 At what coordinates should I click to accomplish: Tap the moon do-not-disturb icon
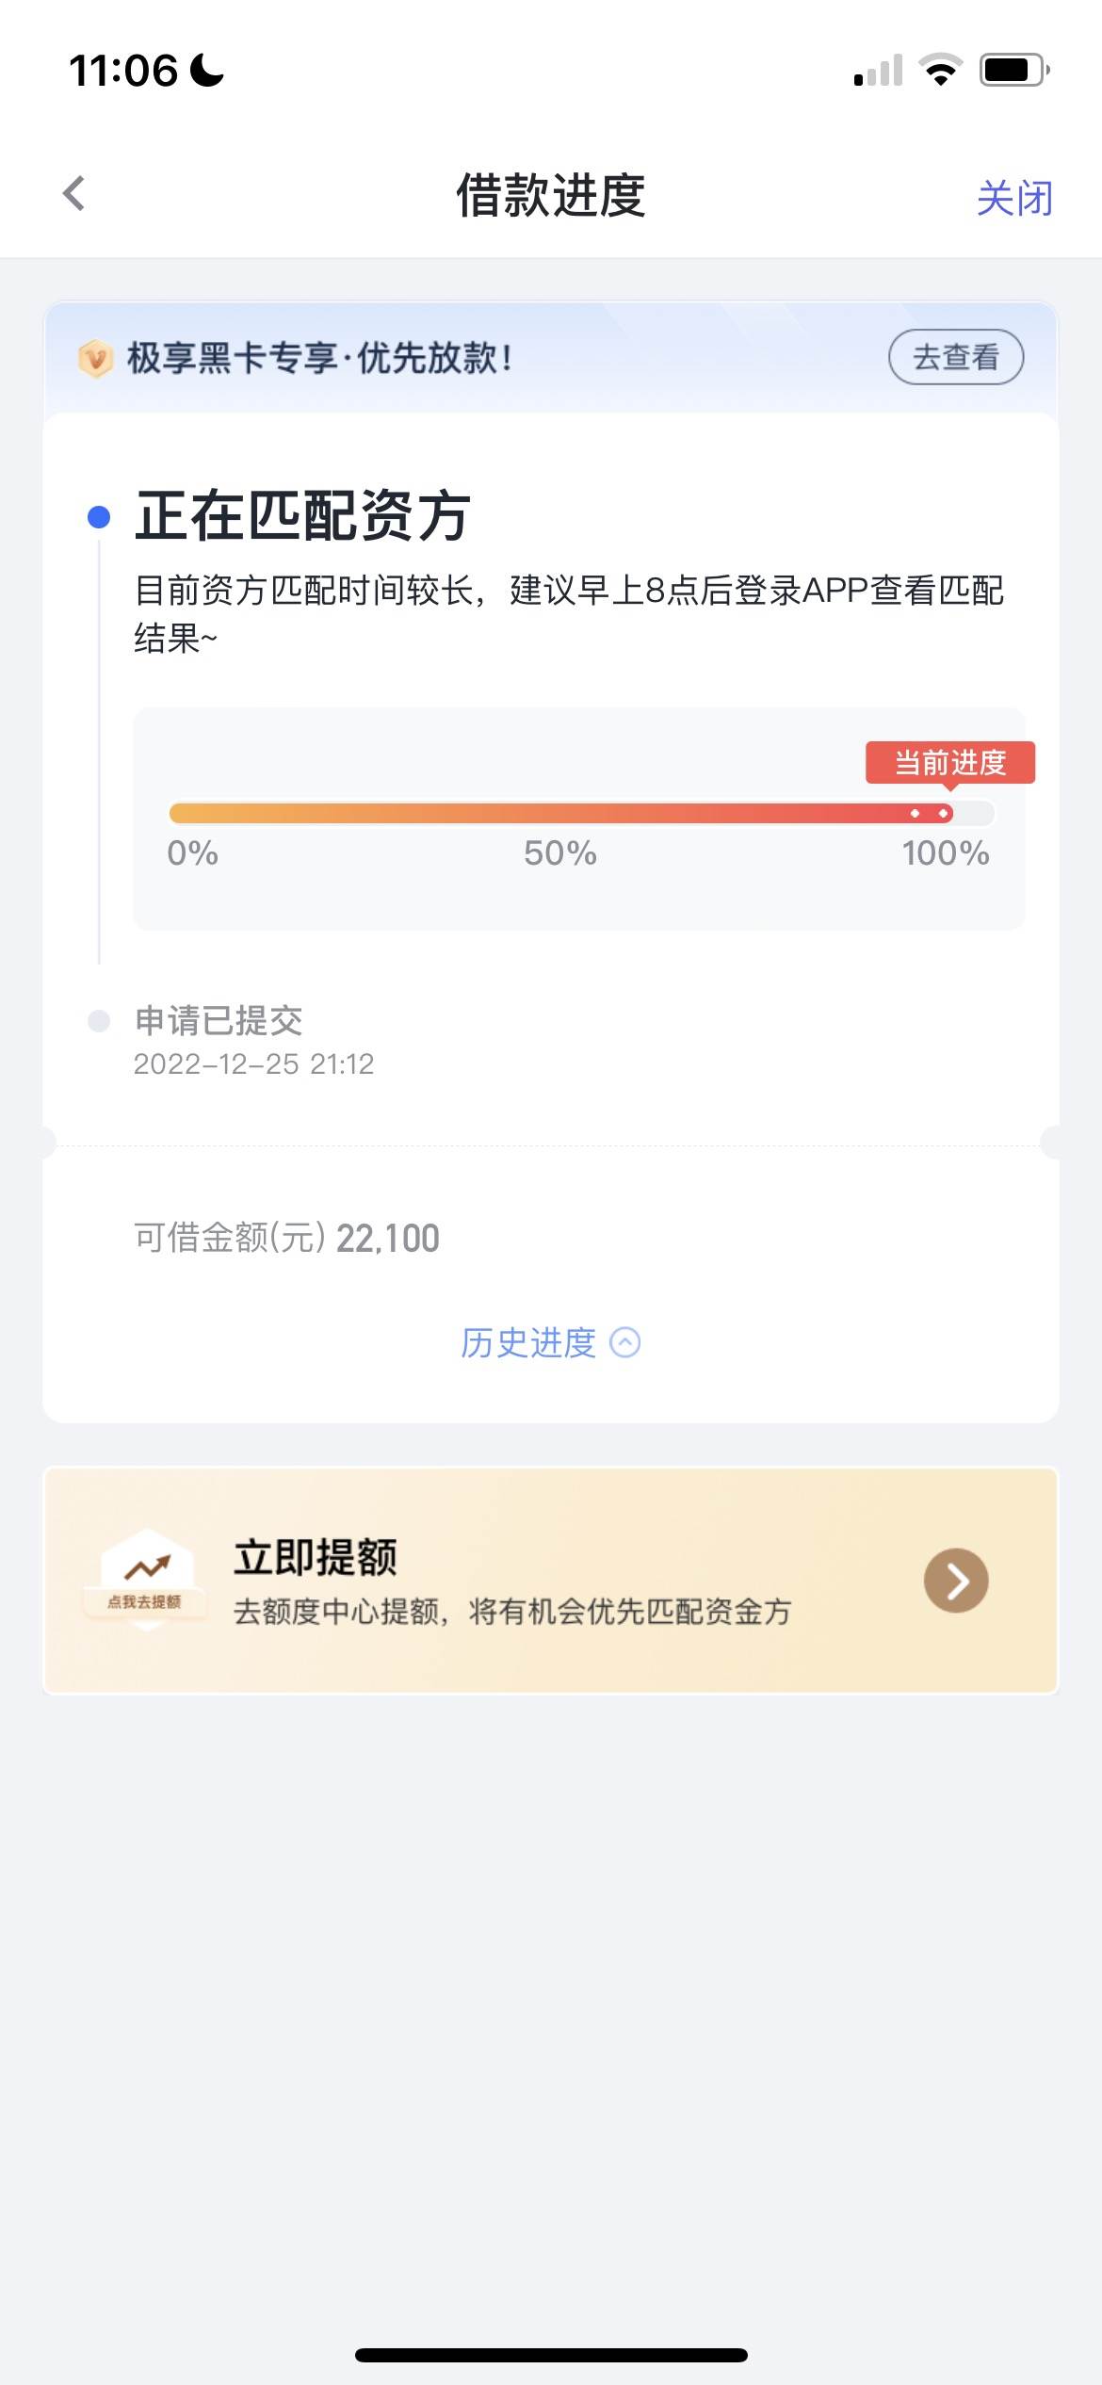tap(207, 71)
